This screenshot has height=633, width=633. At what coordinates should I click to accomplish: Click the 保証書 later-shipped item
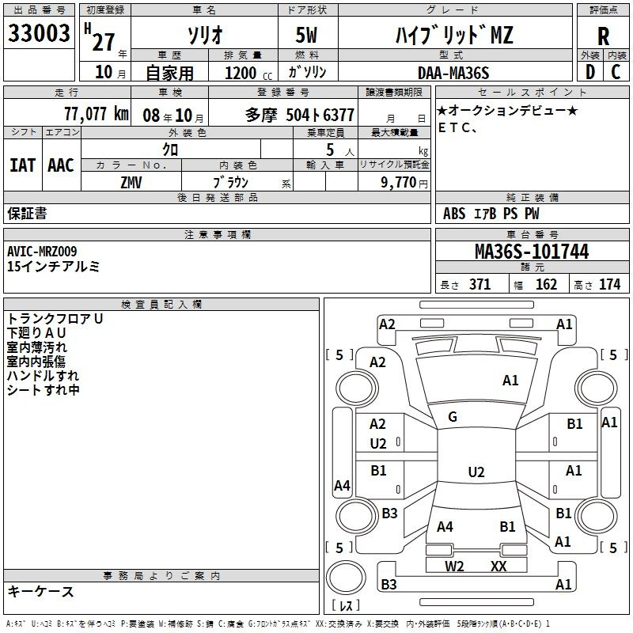pos(27,214)
